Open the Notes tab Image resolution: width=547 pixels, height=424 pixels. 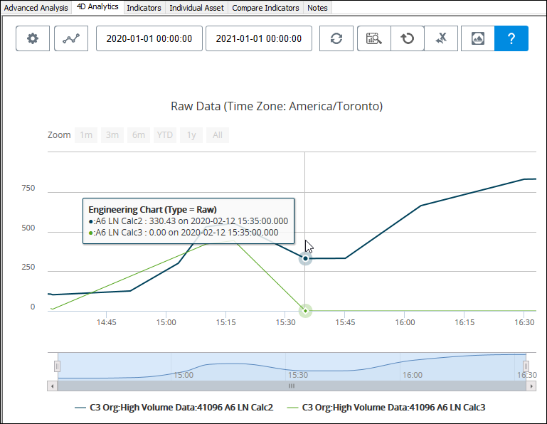(x=317, y=8)
